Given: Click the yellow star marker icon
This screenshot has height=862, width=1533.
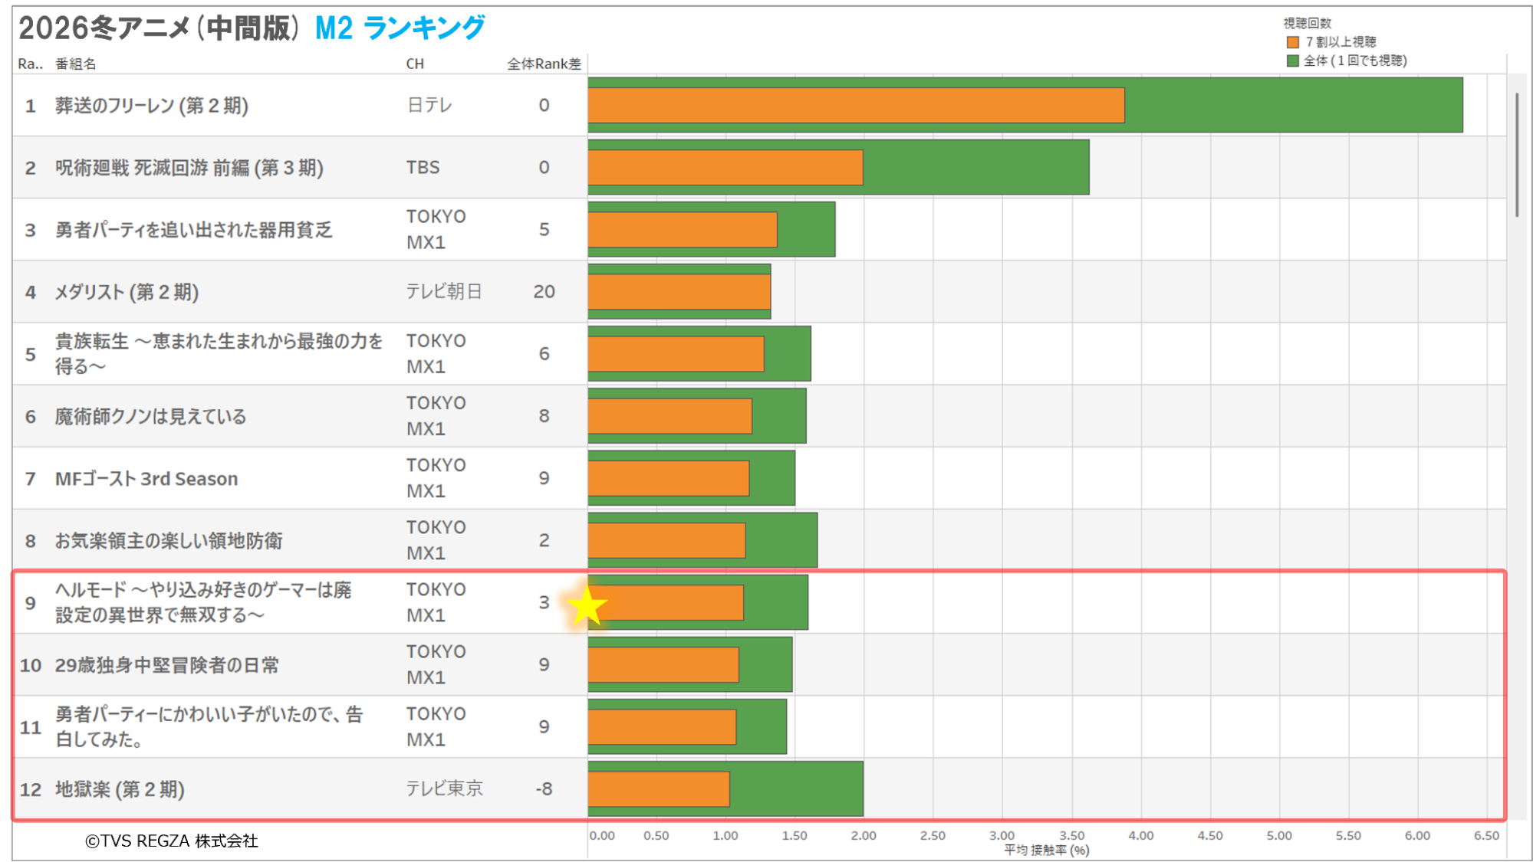Looking at the screenshot, I should click(587, 607).
